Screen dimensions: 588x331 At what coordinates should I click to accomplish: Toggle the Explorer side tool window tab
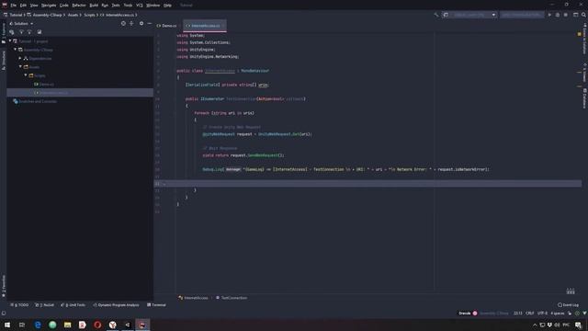[4, 33]
